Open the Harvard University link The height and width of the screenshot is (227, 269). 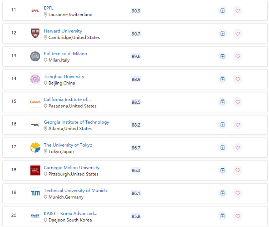pyautogui.click(x=63, y=31)
